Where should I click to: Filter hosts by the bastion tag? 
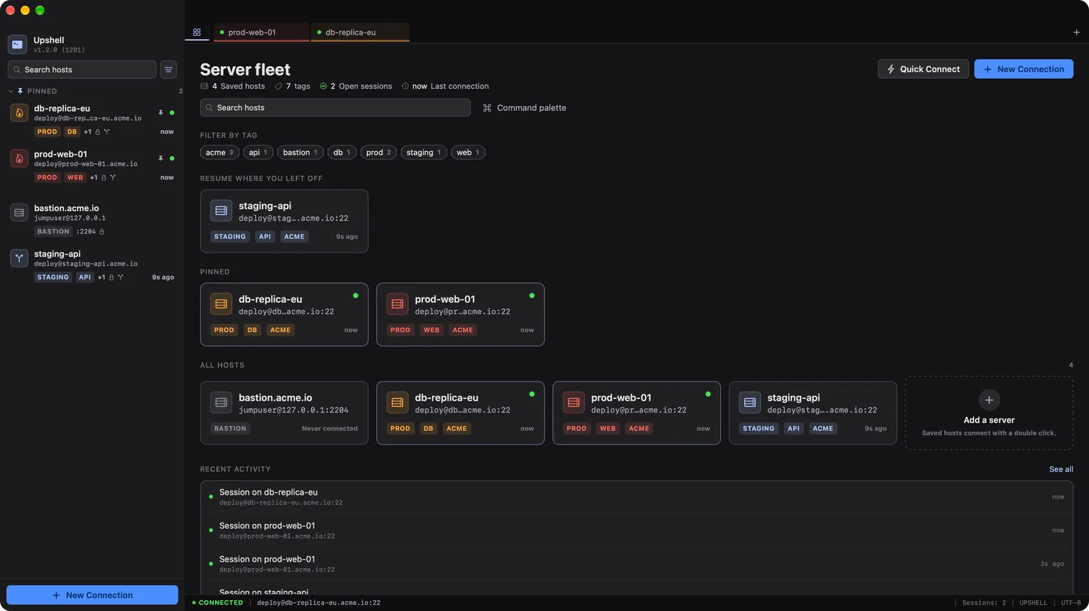(x=300, y=152)
